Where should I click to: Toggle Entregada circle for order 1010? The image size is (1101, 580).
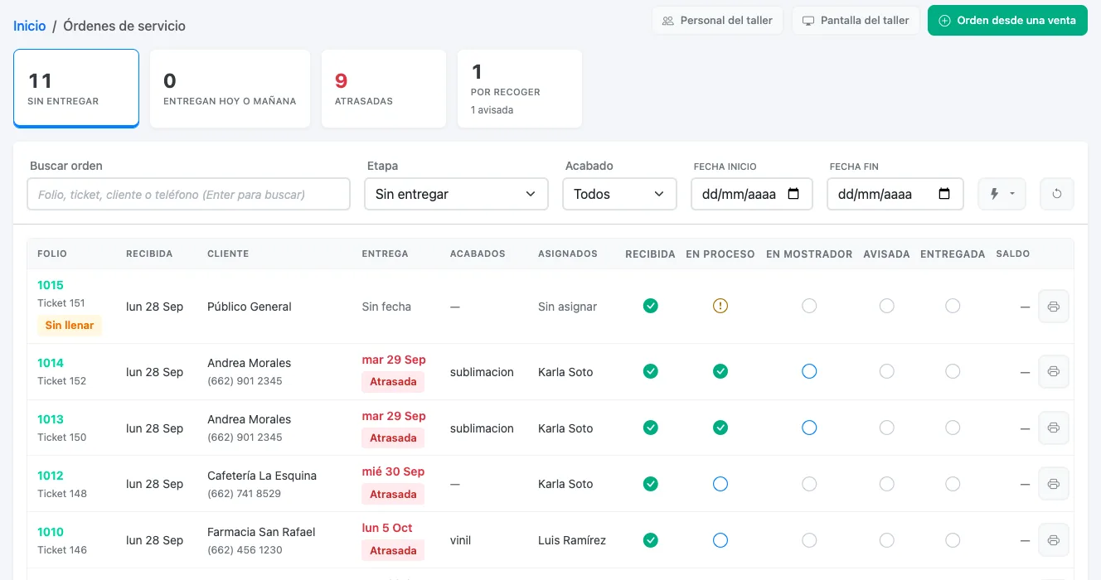tap(953, 540)
